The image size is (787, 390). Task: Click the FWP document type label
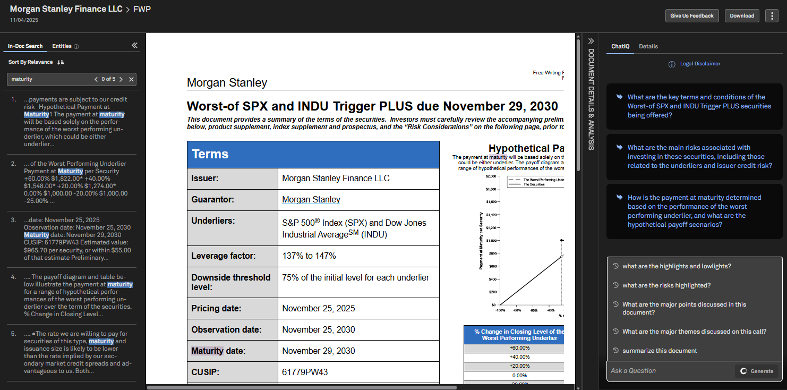pyautogui.click(x=142, y=9)
